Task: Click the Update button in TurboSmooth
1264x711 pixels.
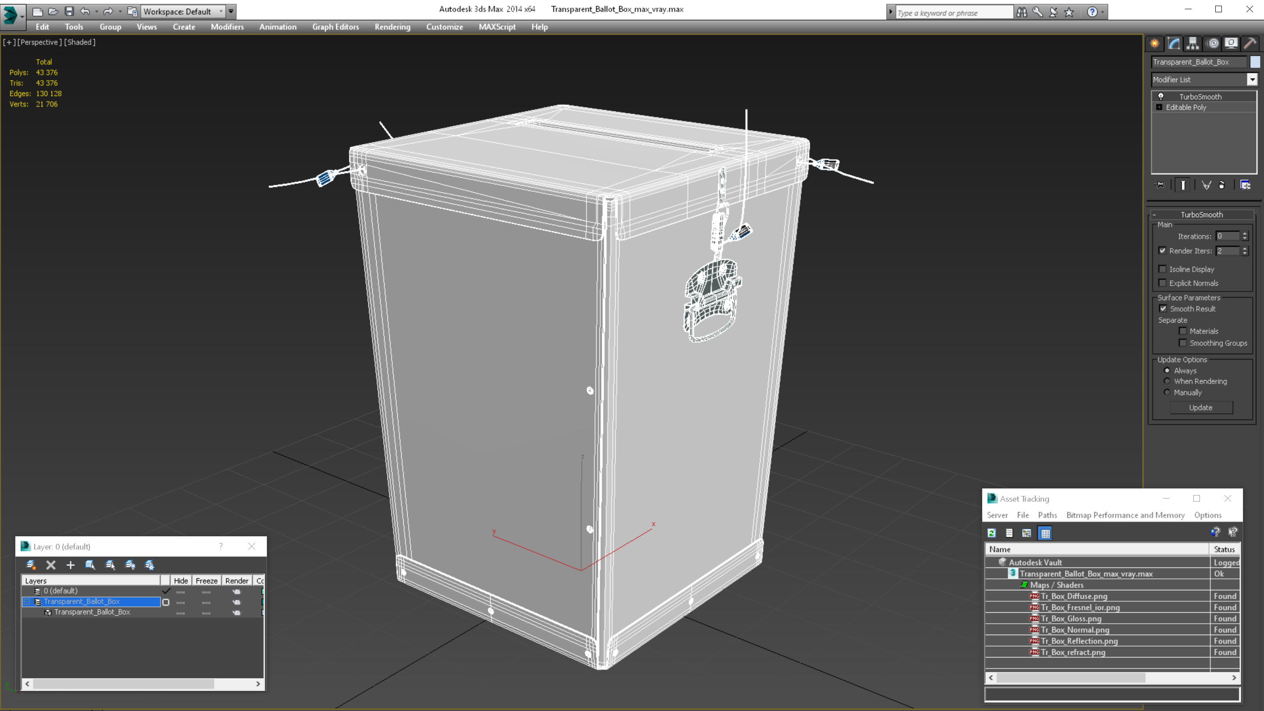Action: [1201, 408]
